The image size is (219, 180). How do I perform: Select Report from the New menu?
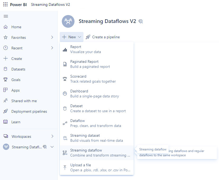coord(97,49)
